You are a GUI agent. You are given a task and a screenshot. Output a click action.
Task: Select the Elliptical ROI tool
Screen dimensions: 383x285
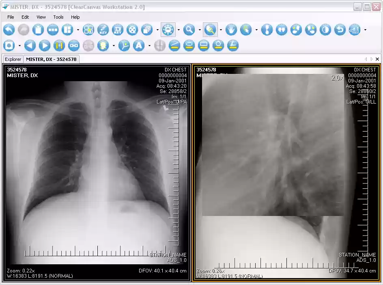tap(189, 45)
